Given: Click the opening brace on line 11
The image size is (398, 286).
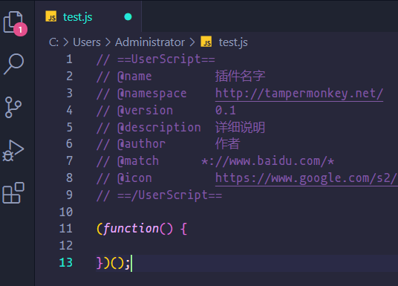Looking at the screenshot, I should click(x=183, y=229).
